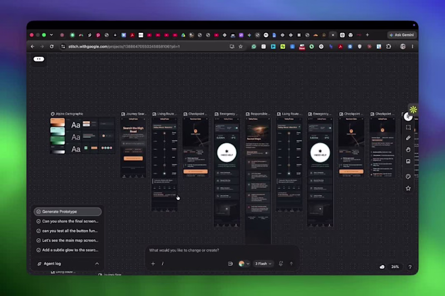Click the mint swatch in Alpine Cartographic
Image resolution: width=445 pixels, height=296 pixels.
pyautogui.click(x=58, y=131)
